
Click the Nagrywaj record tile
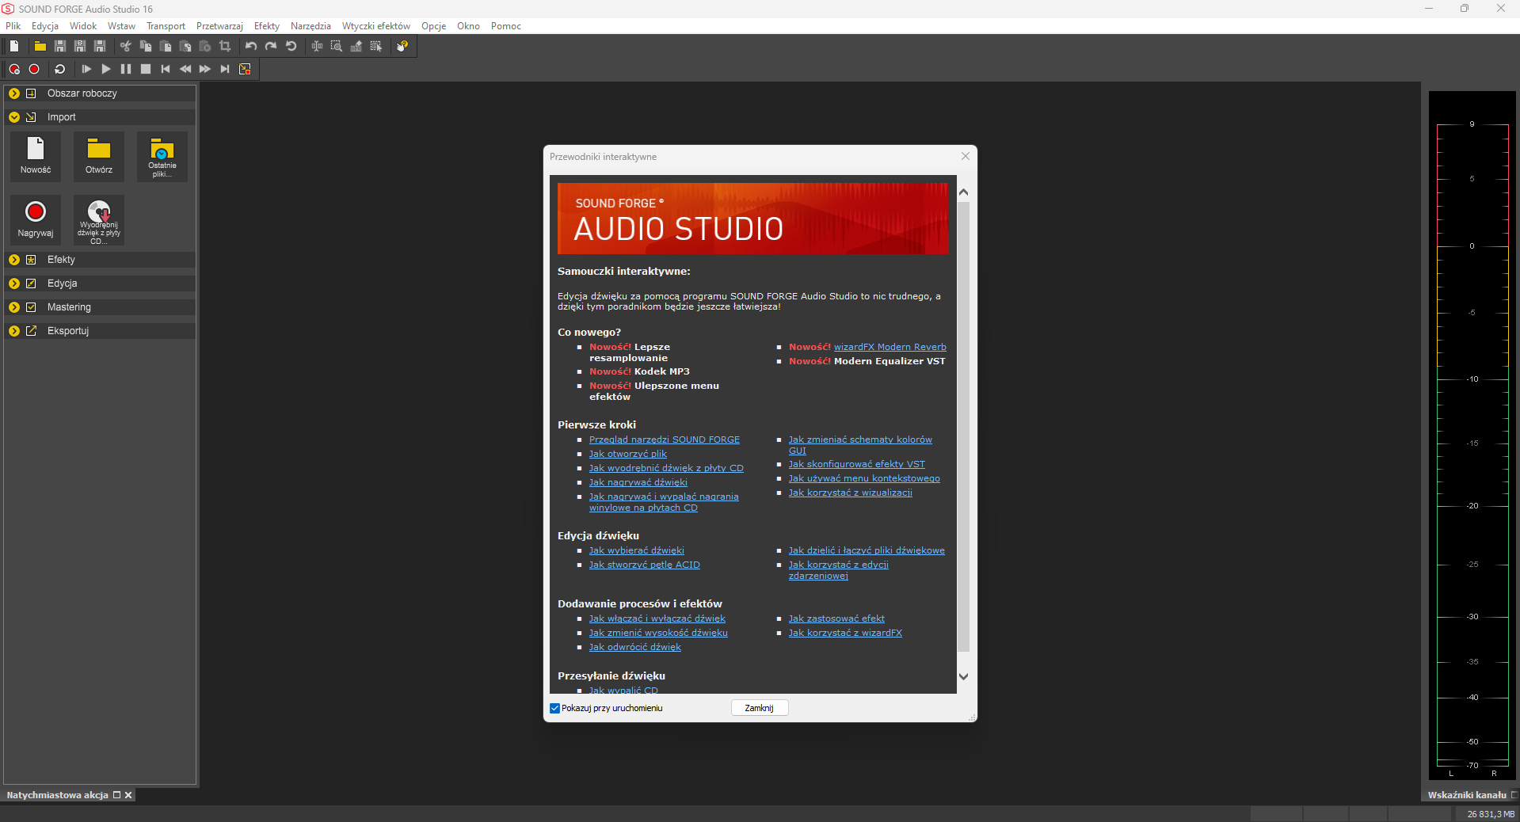[x=36, y=220]
